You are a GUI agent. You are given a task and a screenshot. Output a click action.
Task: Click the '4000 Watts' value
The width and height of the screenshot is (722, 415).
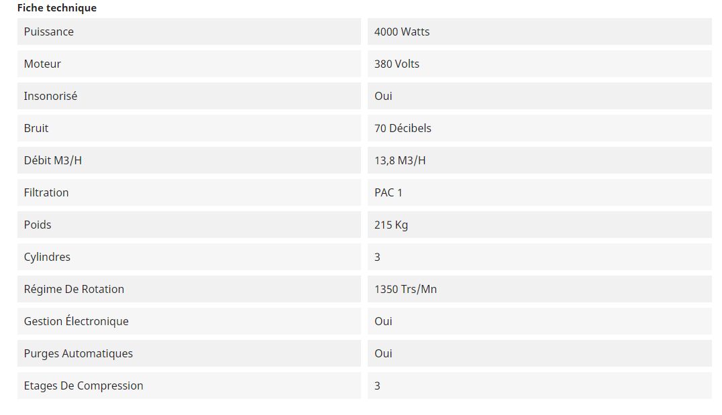[x=402, y=32]
